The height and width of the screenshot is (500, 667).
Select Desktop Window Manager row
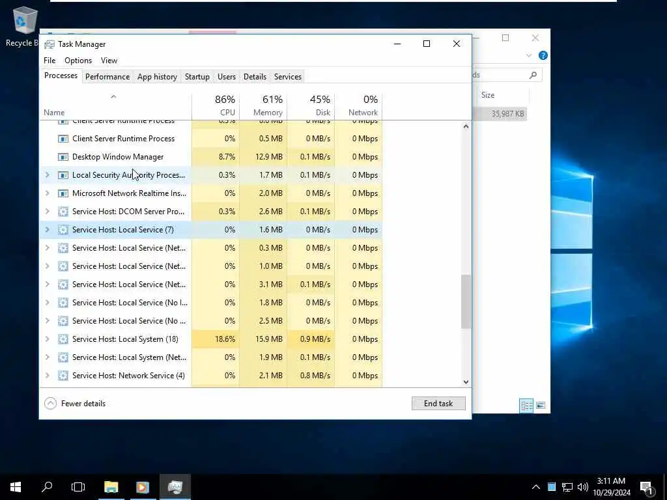coord(212,157)
